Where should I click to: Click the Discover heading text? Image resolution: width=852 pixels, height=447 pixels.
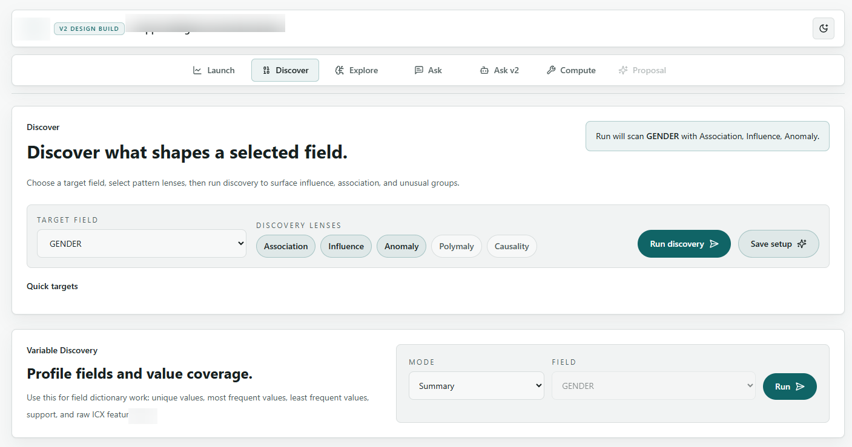tap(187, 152)
